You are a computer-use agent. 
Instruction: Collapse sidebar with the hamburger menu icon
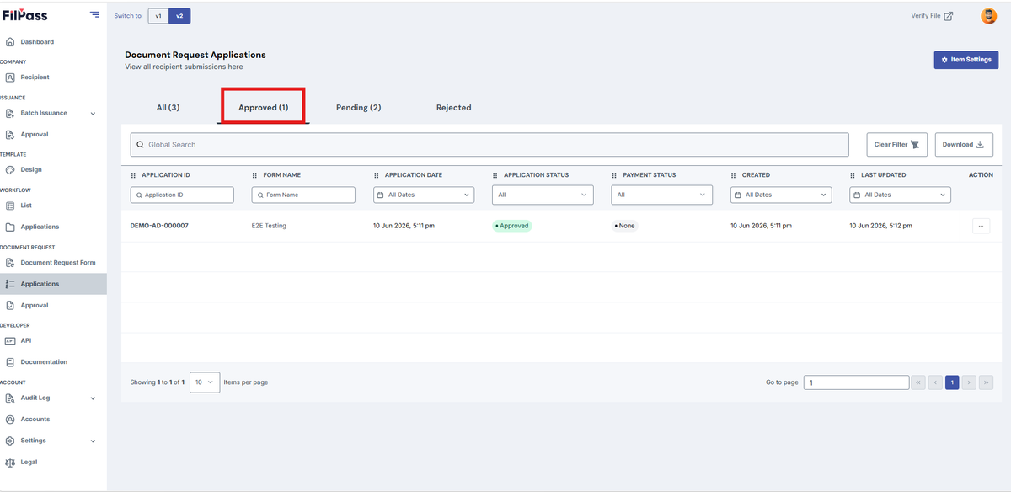94,15
